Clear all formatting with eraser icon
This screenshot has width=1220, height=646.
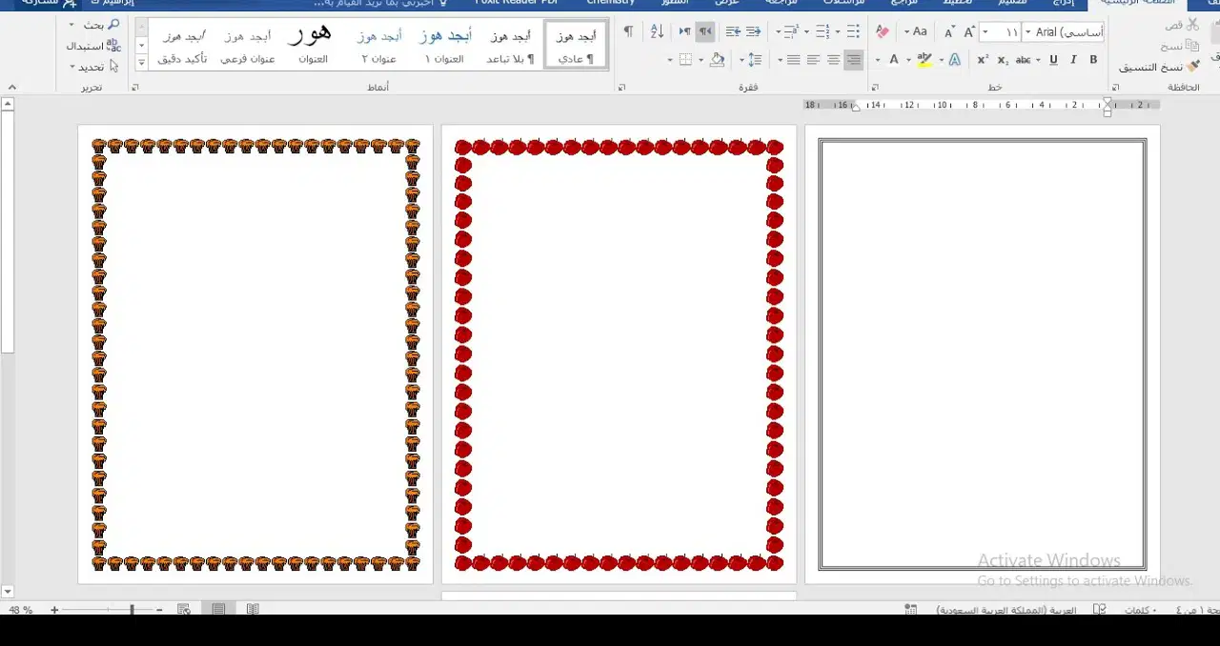click(882, 32)
